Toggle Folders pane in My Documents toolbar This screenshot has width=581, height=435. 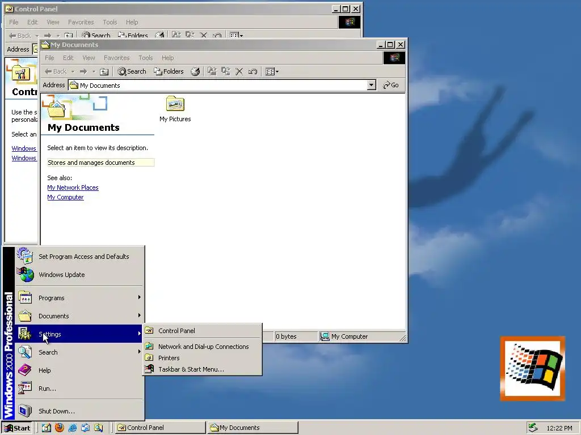(169, 71)
